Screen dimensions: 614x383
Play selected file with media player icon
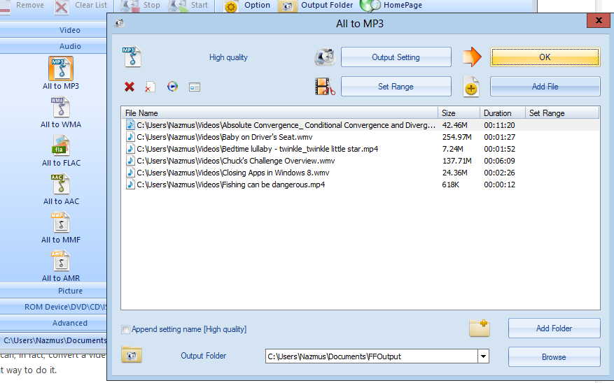click(x=172, y=87)
